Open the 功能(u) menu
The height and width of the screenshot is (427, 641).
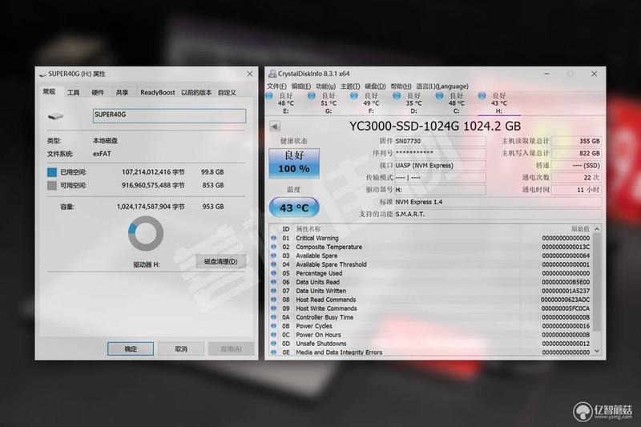[x=326, y=87]
